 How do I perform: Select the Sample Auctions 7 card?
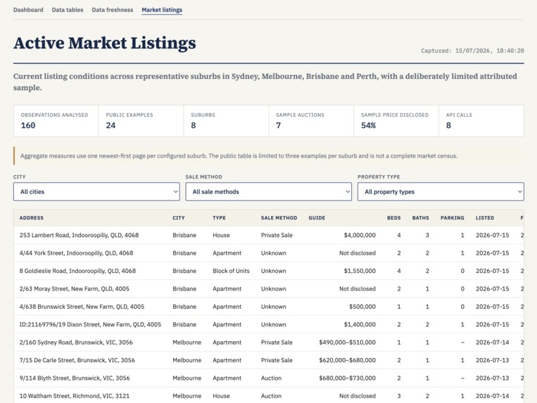tap(311, 121)
